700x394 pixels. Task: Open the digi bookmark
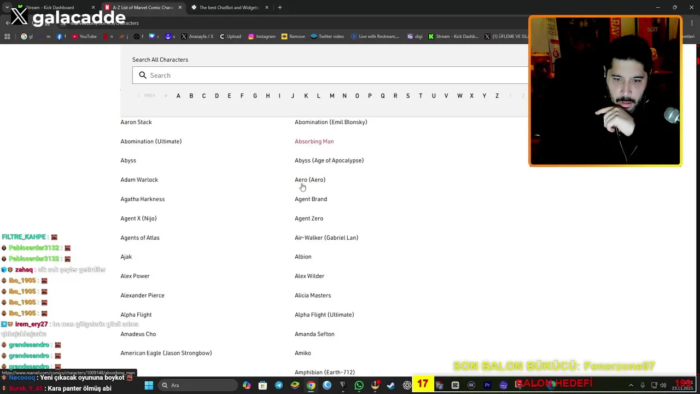(x=415, y=37)
